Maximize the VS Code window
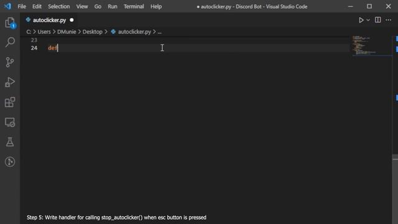 [x=369, y=6]
